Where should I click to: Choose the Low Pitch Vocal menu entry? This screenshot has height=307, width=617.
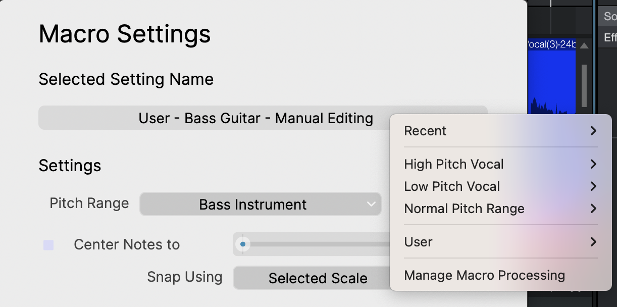click(452, 186)
